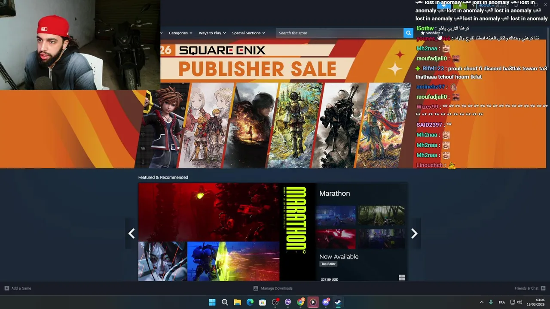Select the Steam taskbar icon
The width and height of the screenshot is (550, 309).
338,302
